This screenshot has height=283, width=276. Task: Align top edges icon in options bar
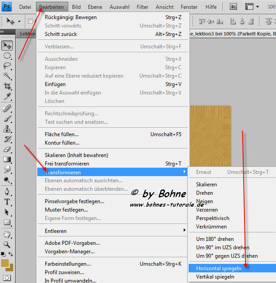pyautogui.click(x=202, y=22)
